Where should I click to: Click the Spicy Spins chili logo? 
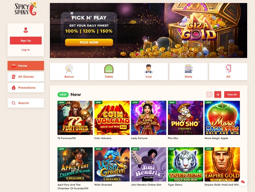point(25,9)
